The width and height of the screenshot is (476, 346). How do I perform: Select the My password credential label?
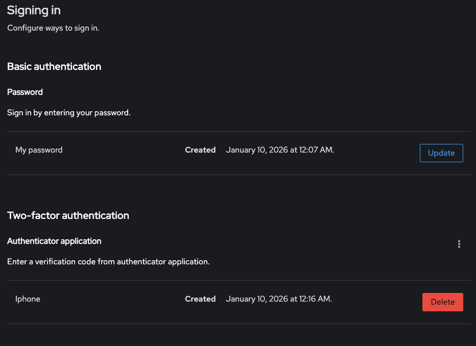[x=39, y=150]
